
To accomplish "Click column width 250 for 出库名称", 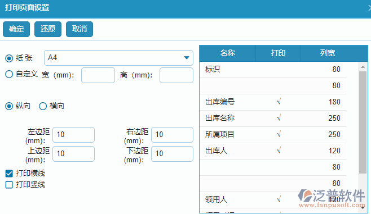I will tap(334, 119).
